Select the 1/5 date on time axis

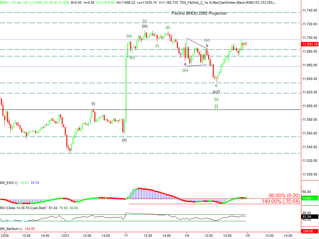tap(248, 236)
